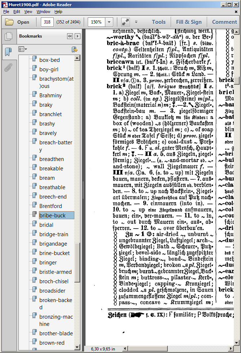Jump to the broch-chisel bookmark

[x=54, y=281]
